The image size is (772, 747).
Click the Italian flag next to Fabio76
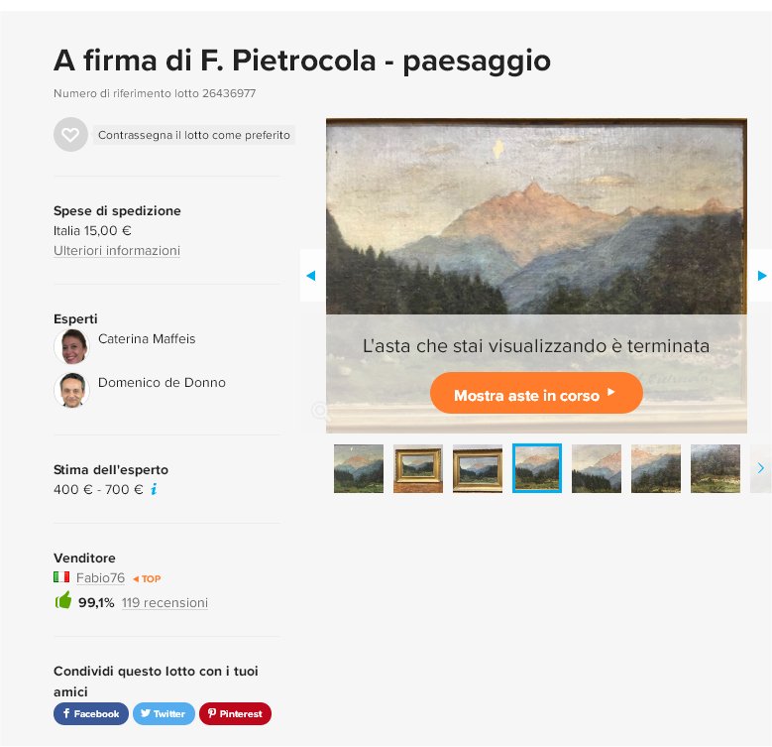click(61, 577)
